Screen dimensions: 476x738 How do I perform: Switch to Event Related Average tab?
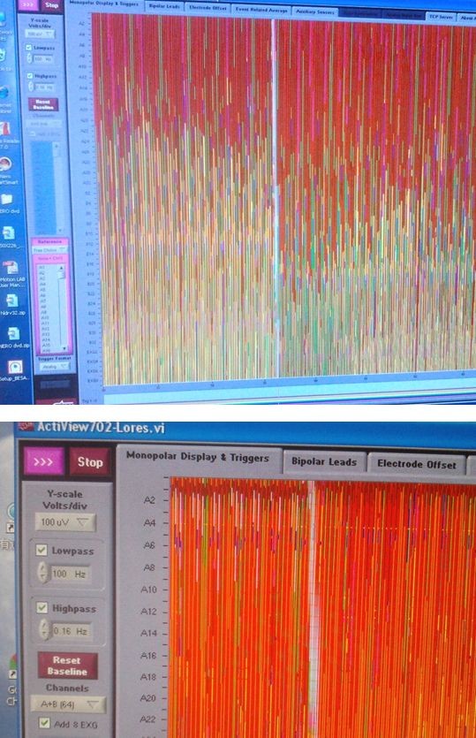261,10
